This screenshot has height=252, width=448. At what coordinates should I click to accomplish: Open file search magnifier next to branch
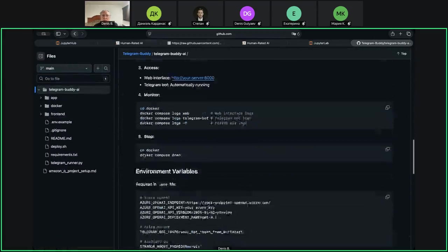pos(106,68)
